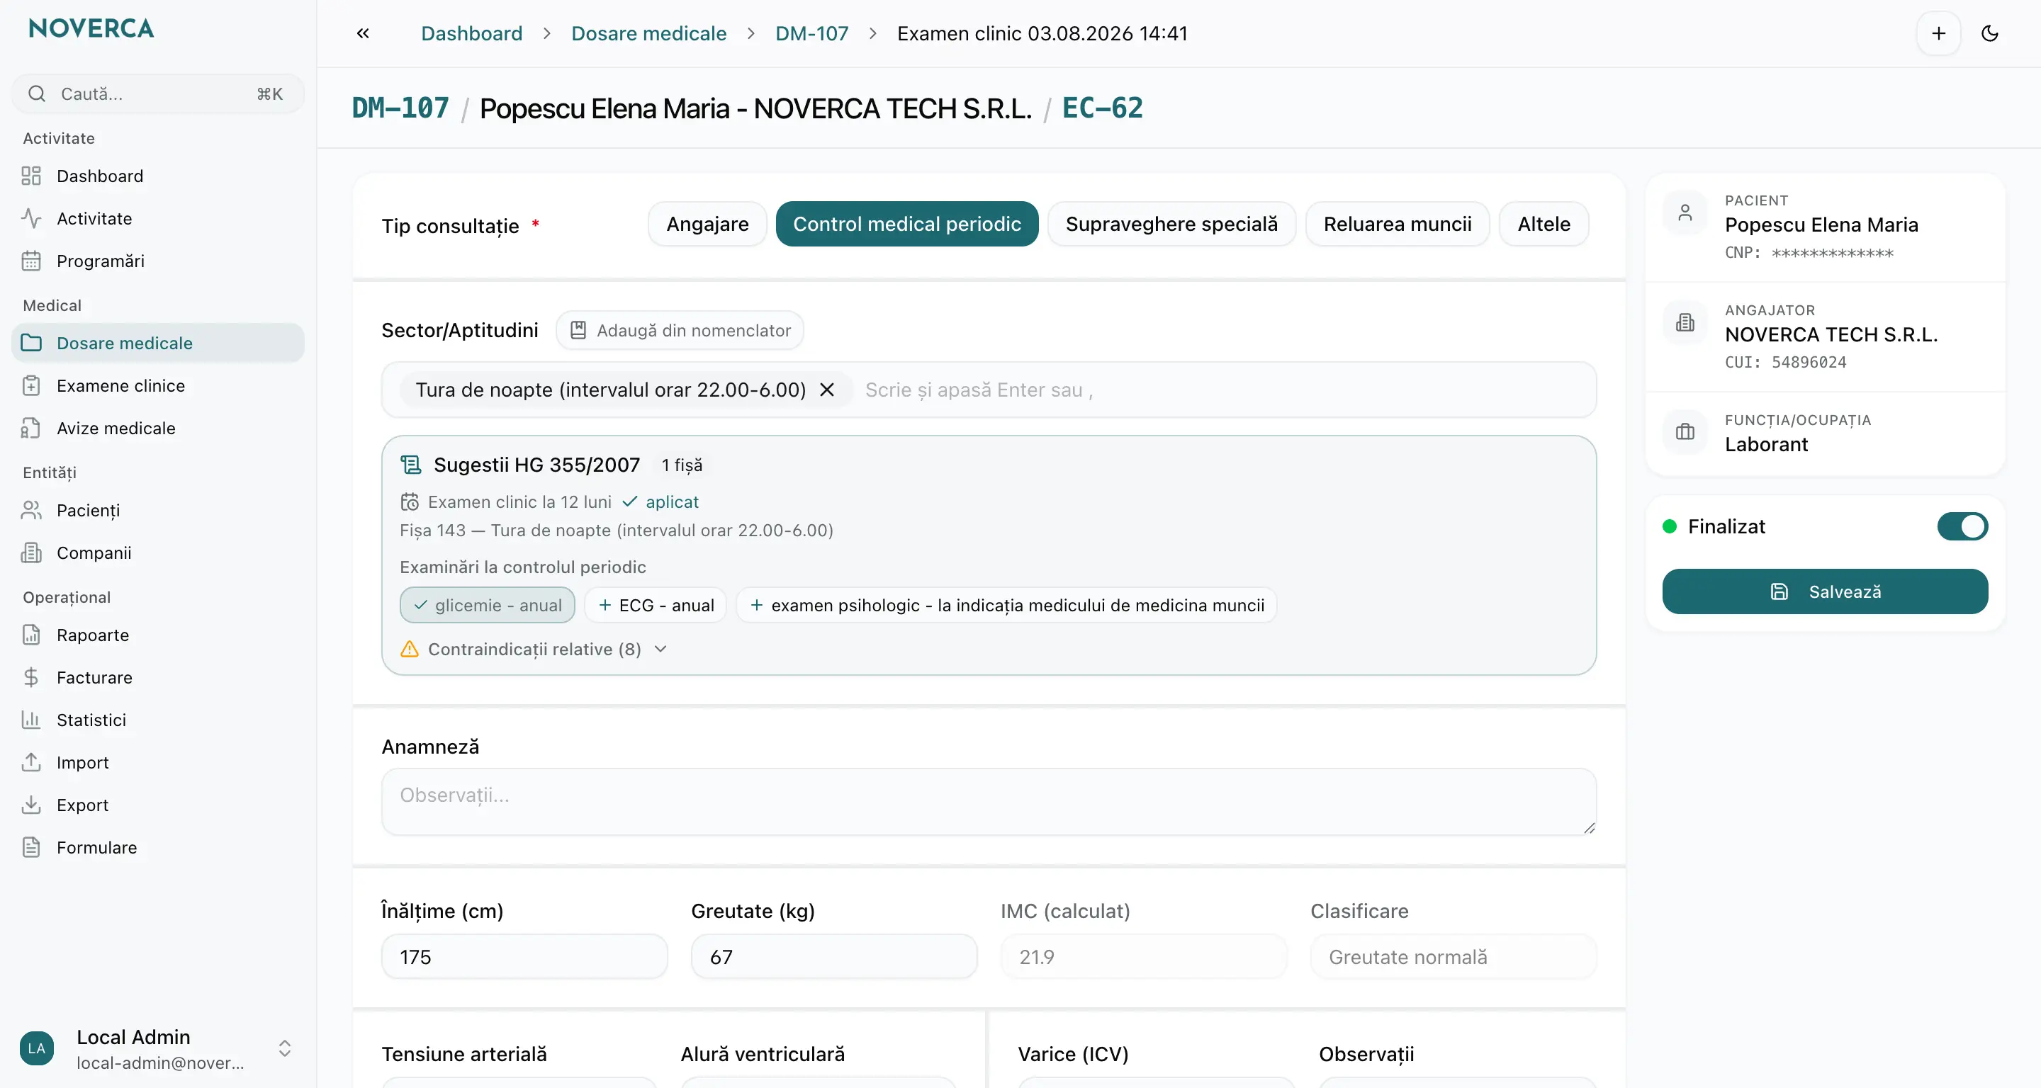Click the '1 fișă' badge
Image resolution: width=2041 pixels, height=1088 pixels.
tap(681, 465)
